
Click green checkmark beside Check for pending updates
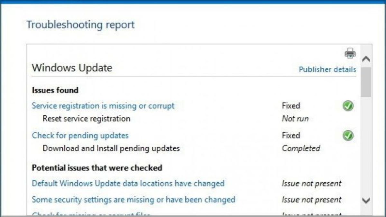(x=348, y=136)
